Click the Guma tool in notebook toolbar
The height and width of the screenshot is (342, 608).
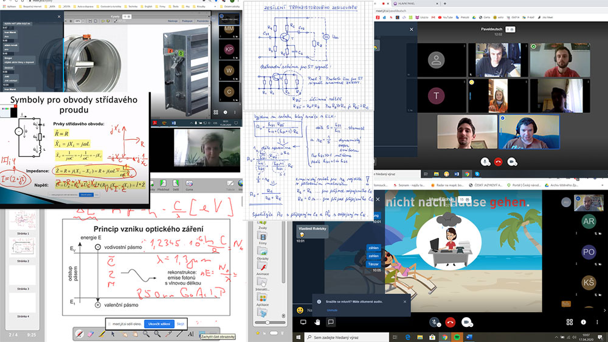pos(189,185)
